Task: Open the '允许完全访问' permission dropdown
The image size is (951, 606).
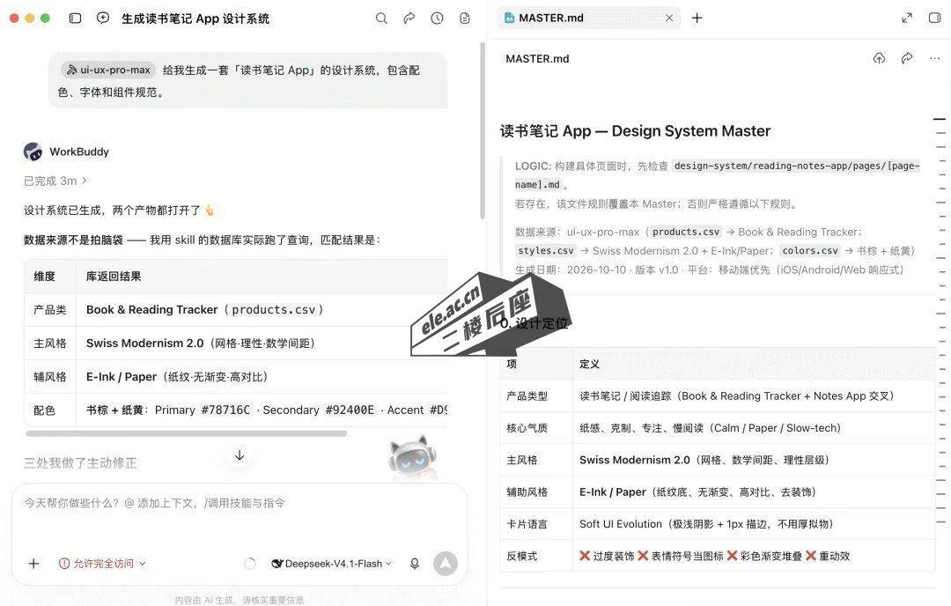Action: [102, 564]
